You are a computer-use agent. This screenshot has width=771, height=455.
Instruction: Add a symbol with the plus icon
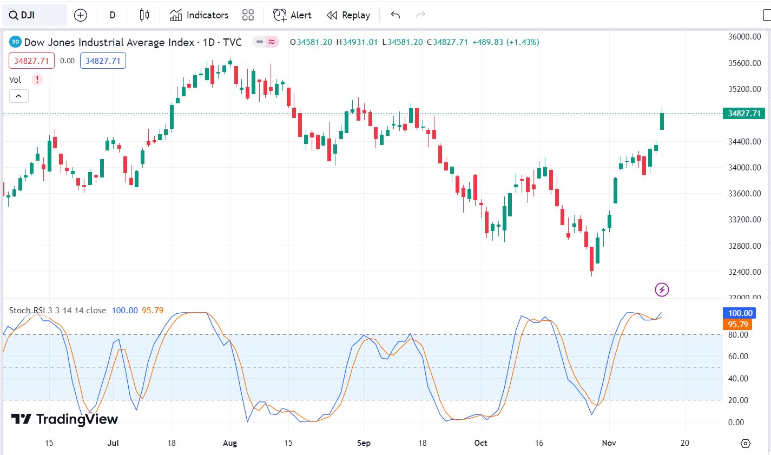point(81,15)
